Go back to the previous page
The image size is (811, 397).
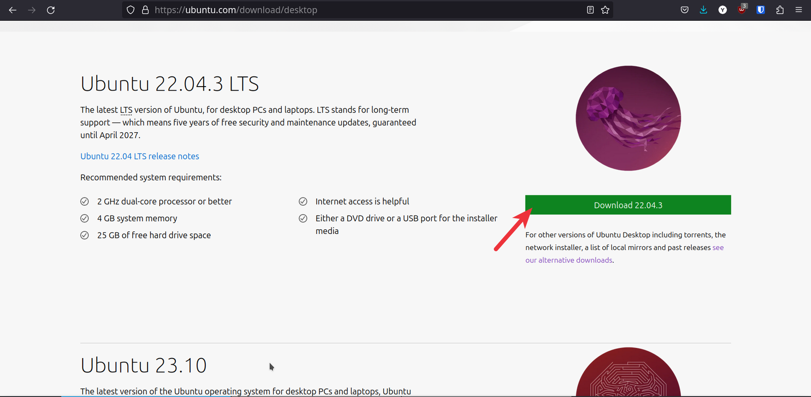click(13, 10)
